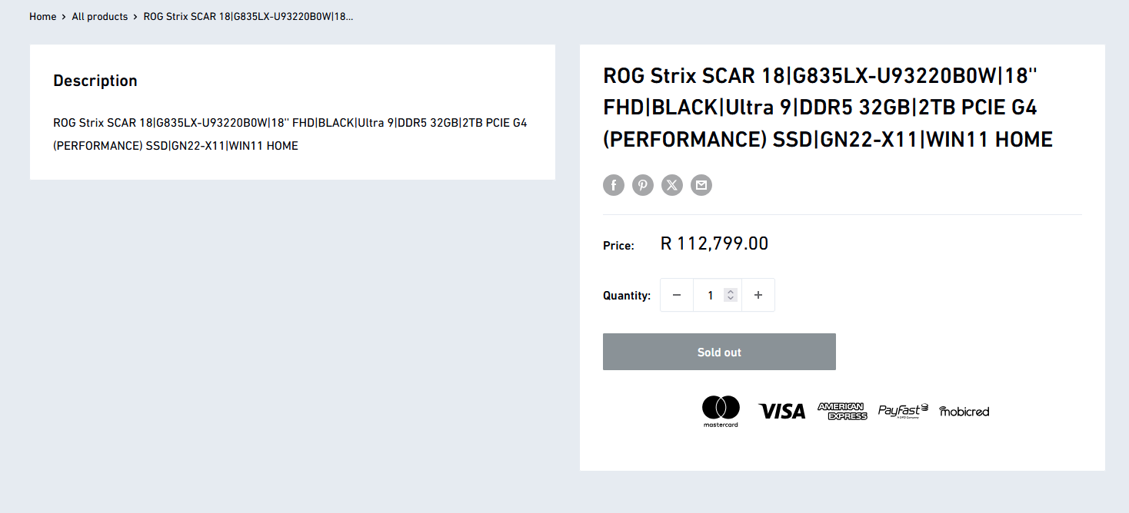Click the quantity spinner down arrow
Image resolution: width=1129 pixels, height=513 pixels.
point(731,298)
